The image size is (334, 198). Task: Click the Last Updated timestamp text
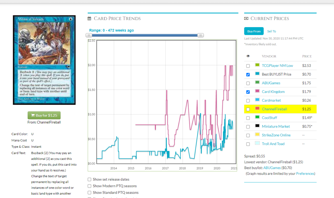274,38
